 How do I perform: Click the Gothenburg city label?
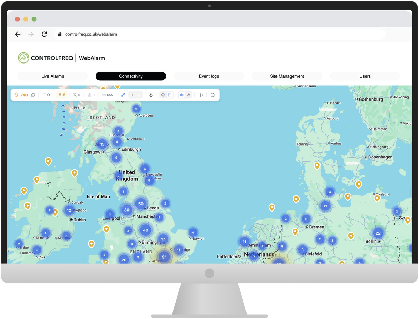pyautogui.click(x=371, y=99)
